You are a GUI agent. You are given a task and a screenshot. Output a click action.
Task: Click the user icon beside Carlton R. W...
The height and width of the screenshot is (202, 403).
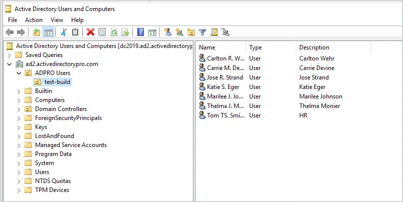click(203, 58)
